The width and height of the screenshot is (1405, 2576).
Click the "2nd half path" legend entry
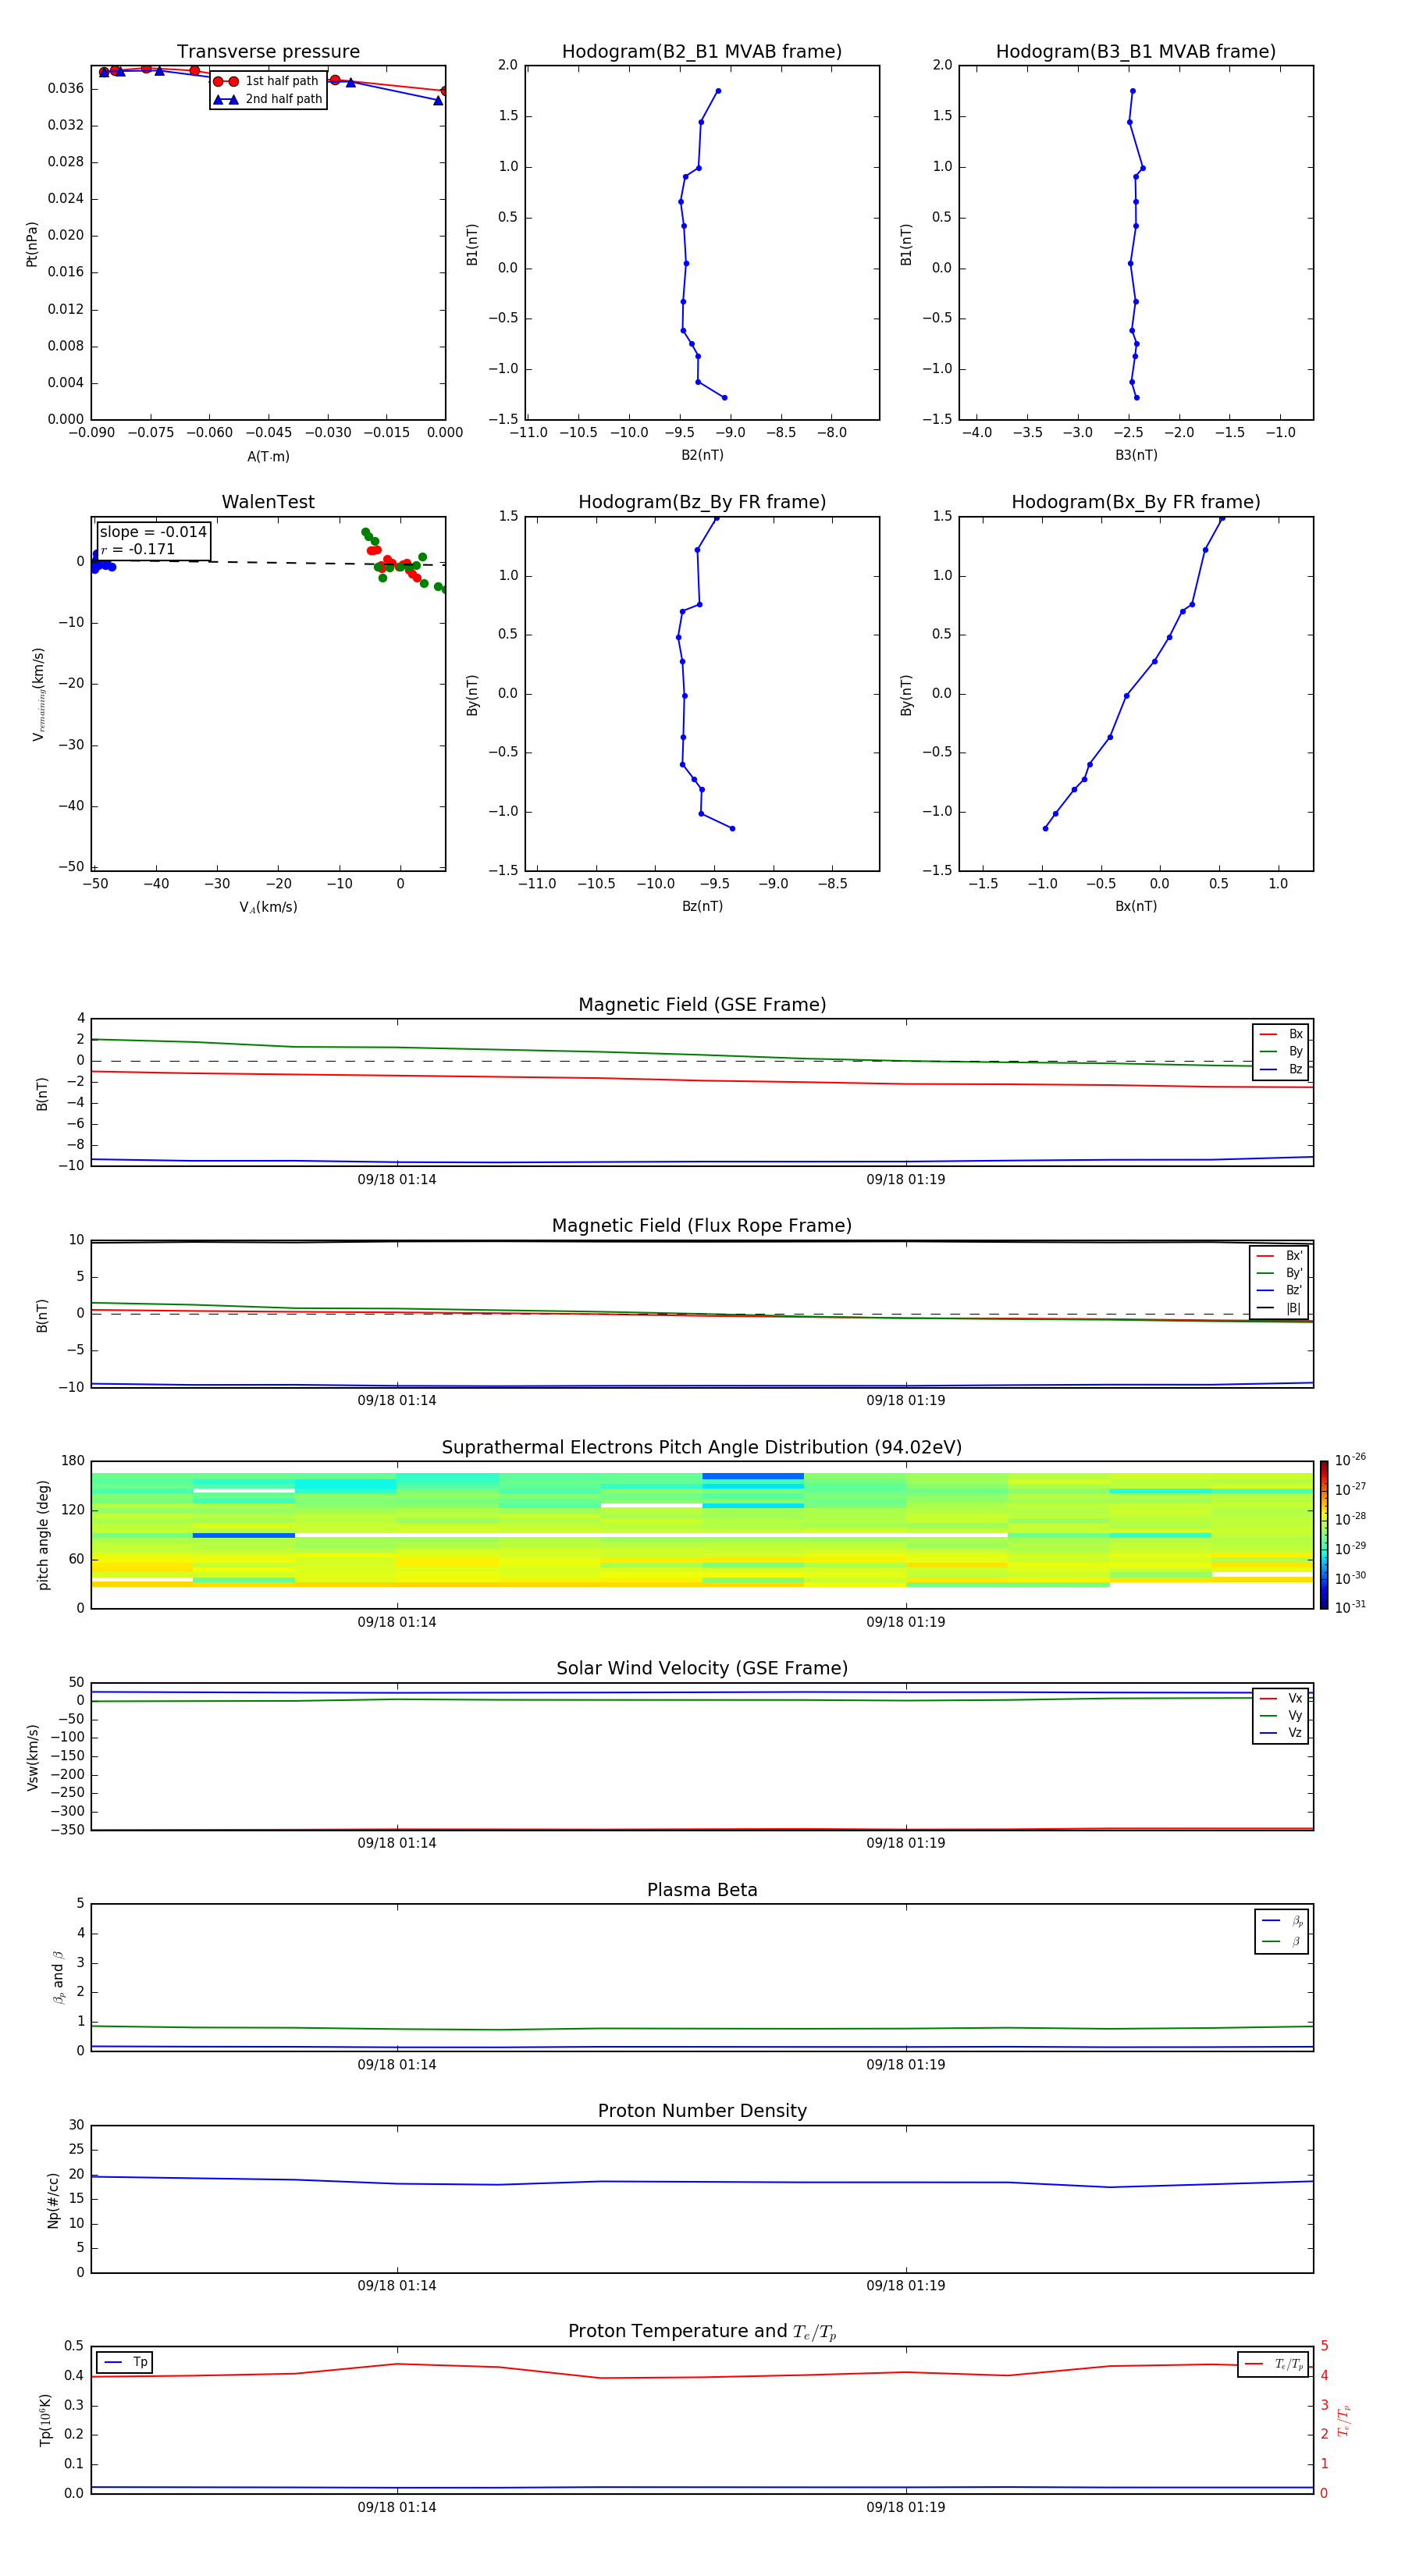pos(269,99)
